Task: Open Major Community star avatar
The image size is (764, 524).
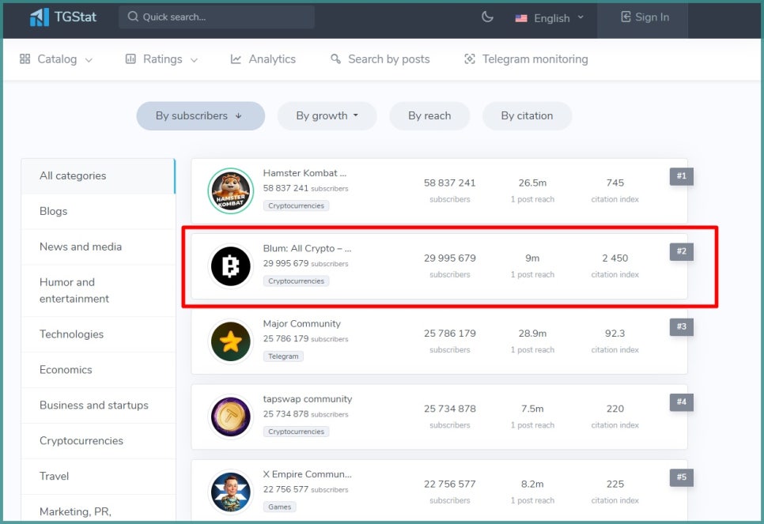Action: (230, 341)
